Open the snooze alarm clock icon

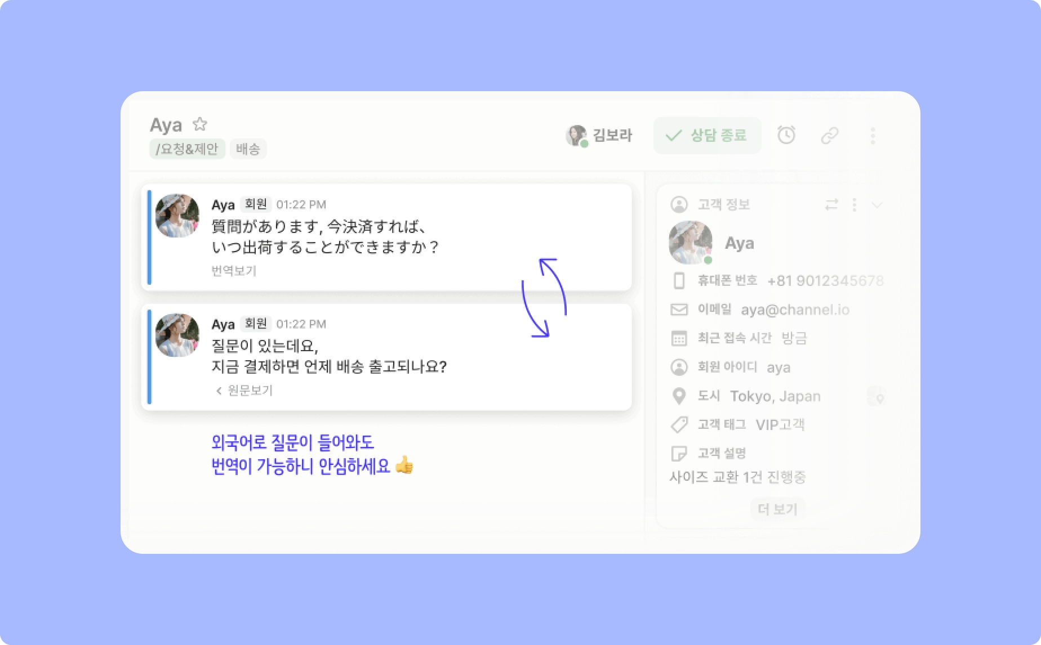click(786, 135)
